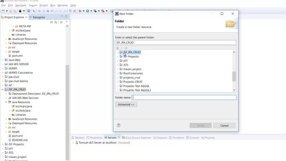
Task: Open the Search menu
Action: point(33,5)
